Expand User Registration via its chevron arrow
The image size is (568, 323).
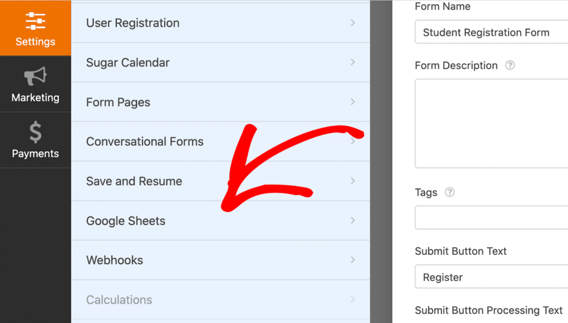[x=353, y=23]
